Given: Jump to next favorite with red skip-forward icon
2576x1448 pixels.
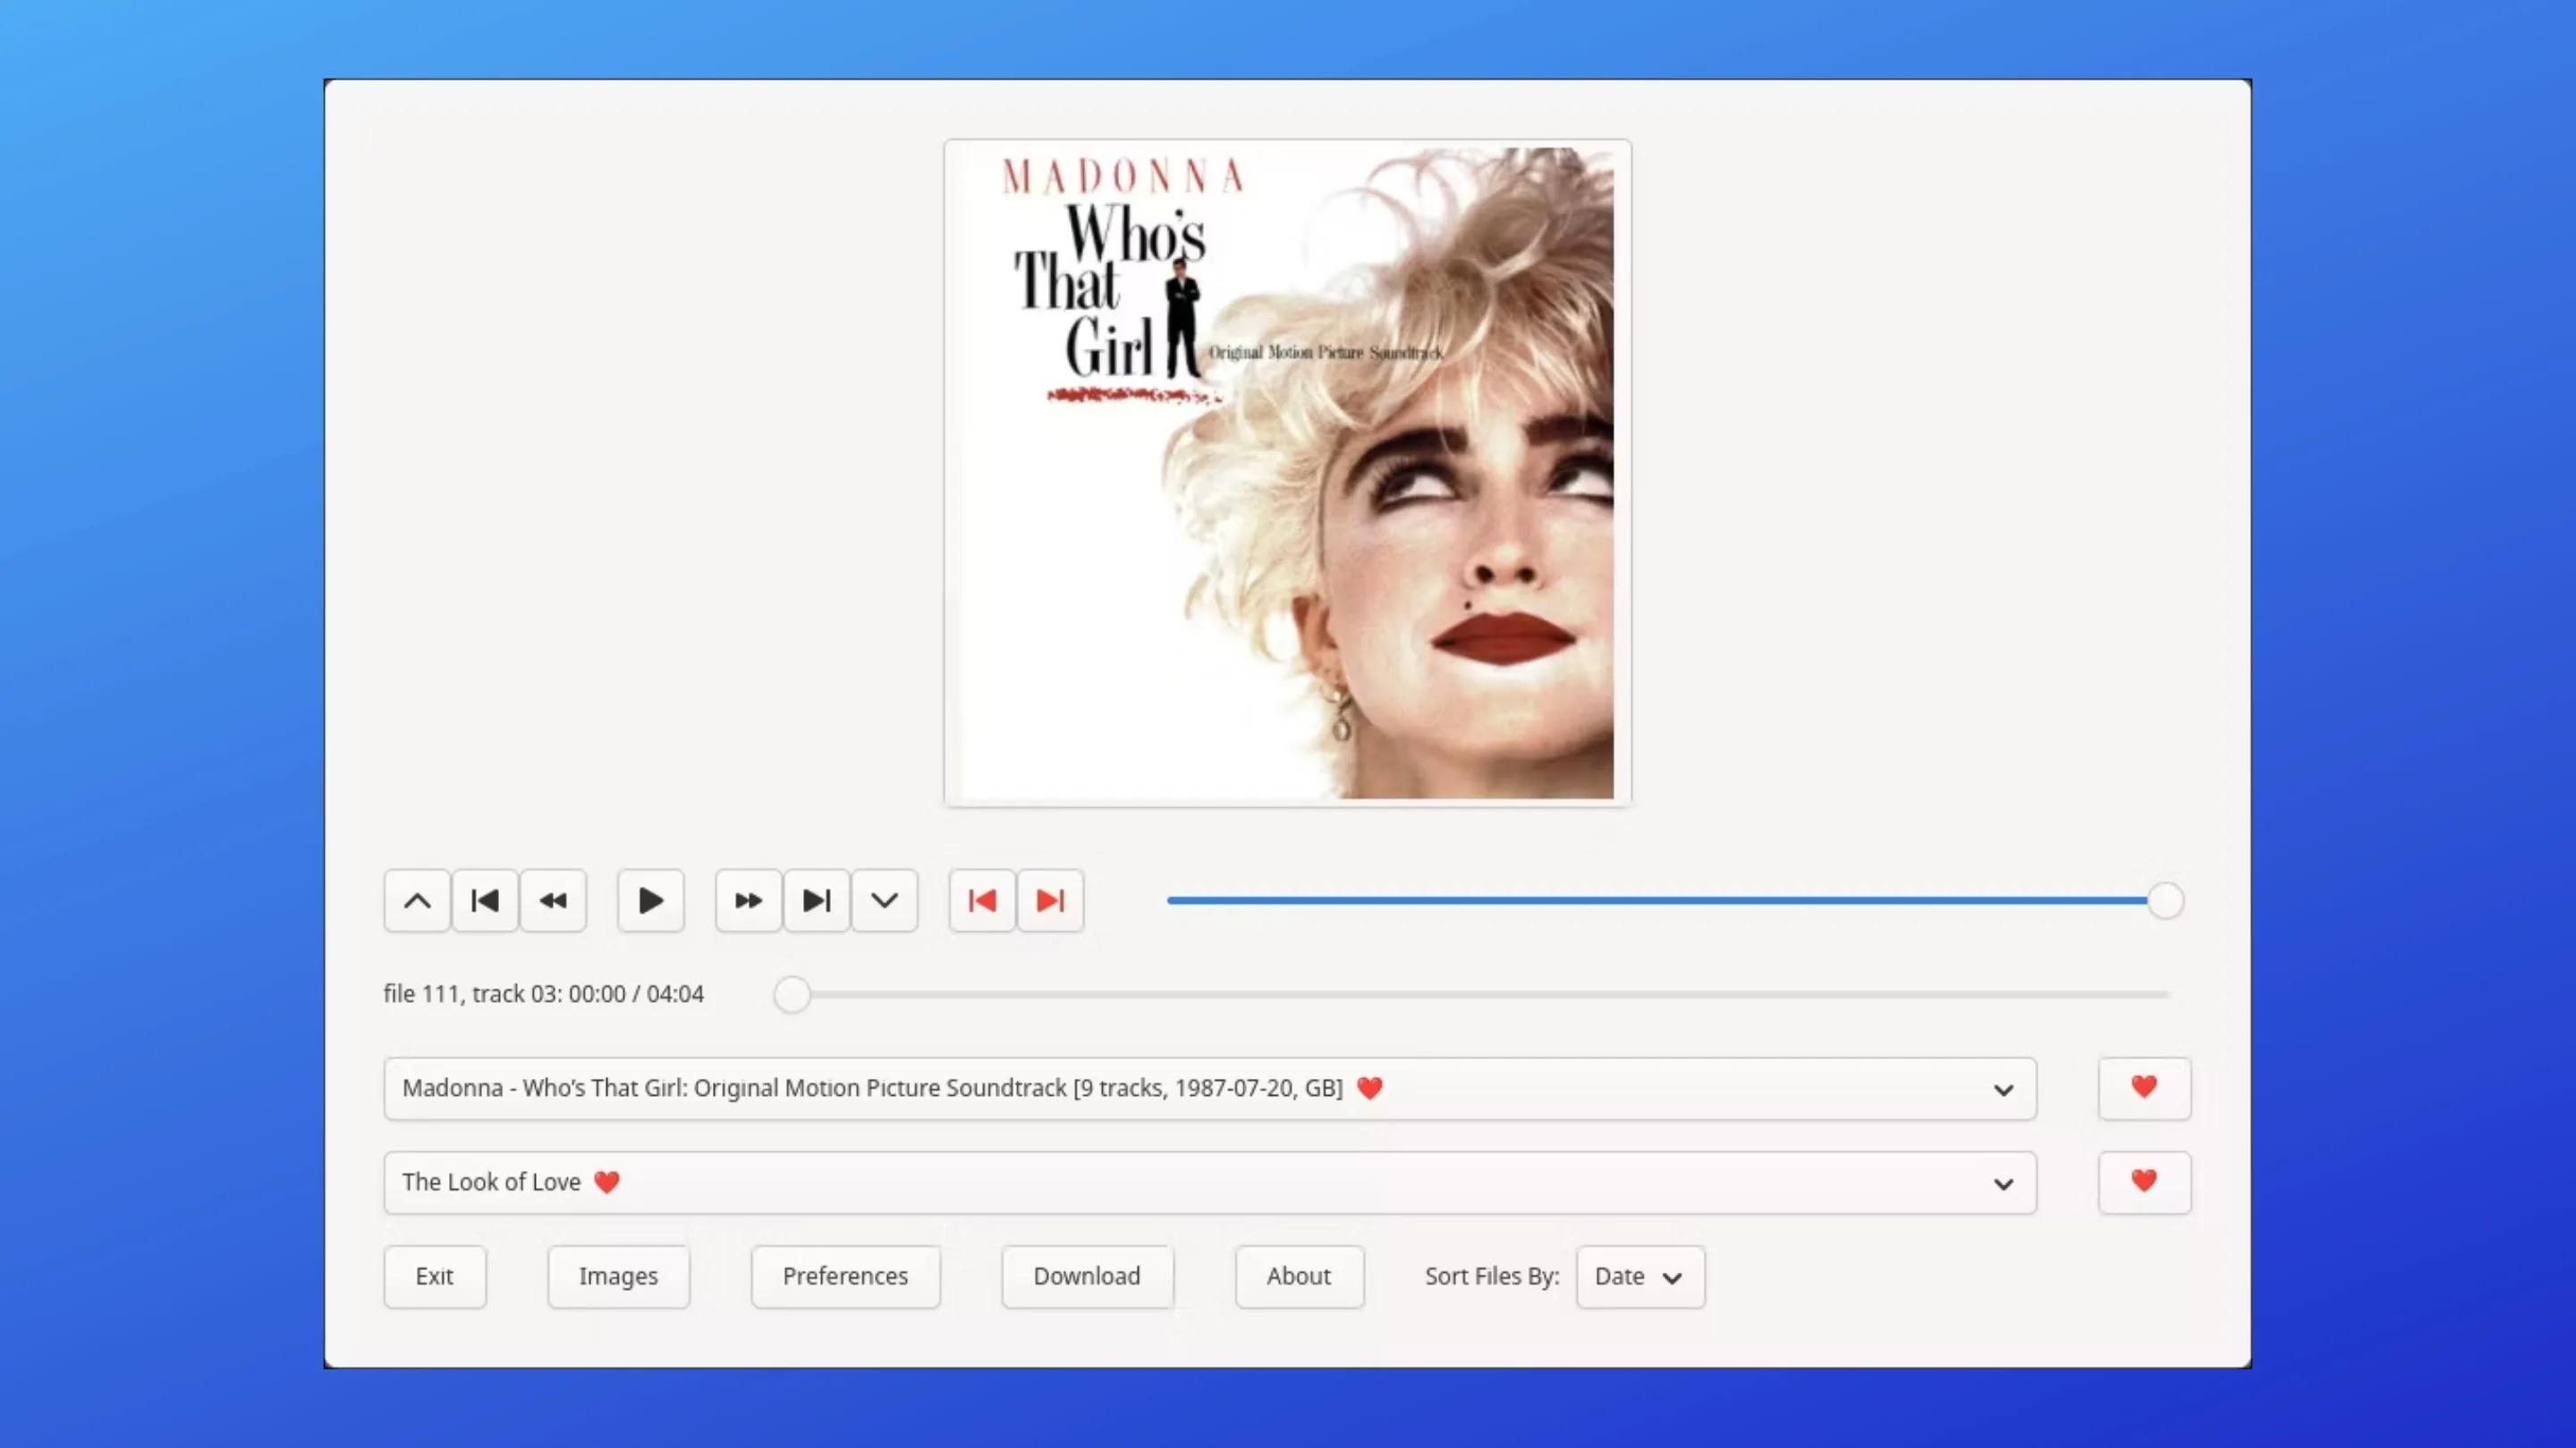Looking at the screenshot, I should click(x=1050, y=901).
